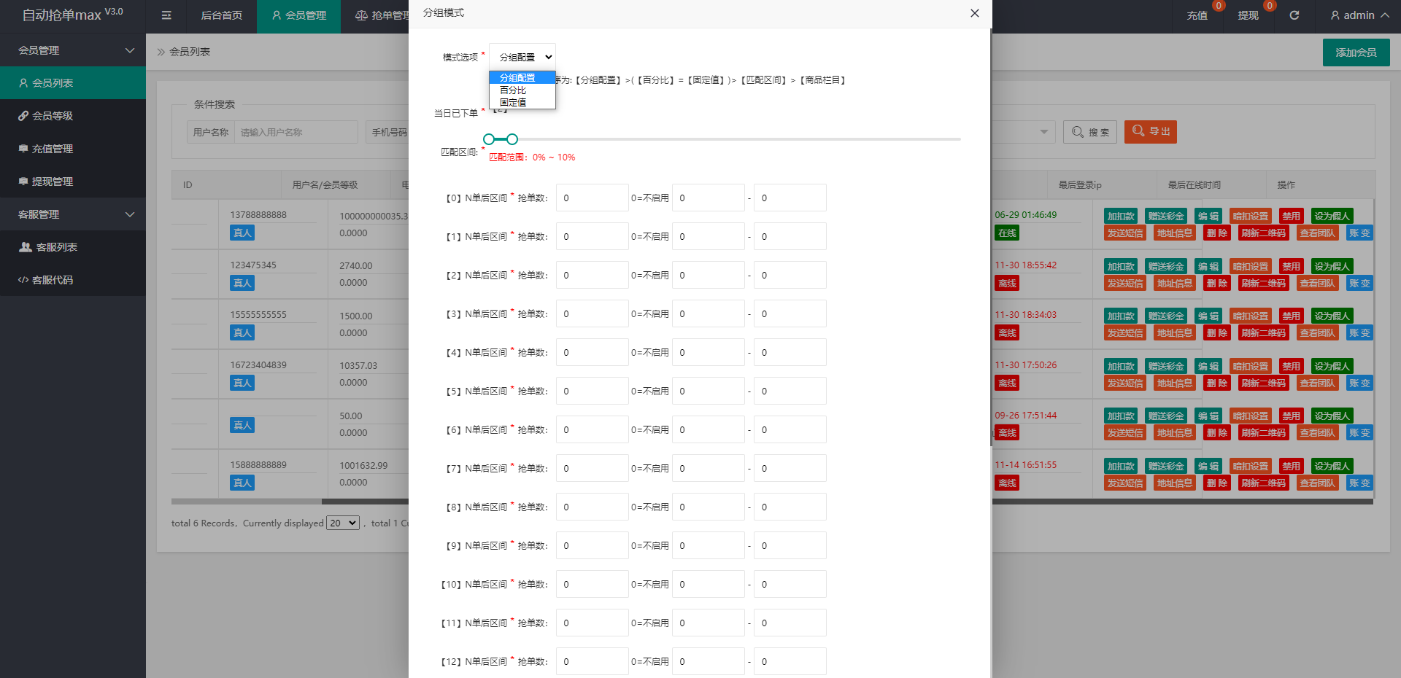Choose 百分比 in the mode list
The image size is (1401, 678).
coord(522,90)
